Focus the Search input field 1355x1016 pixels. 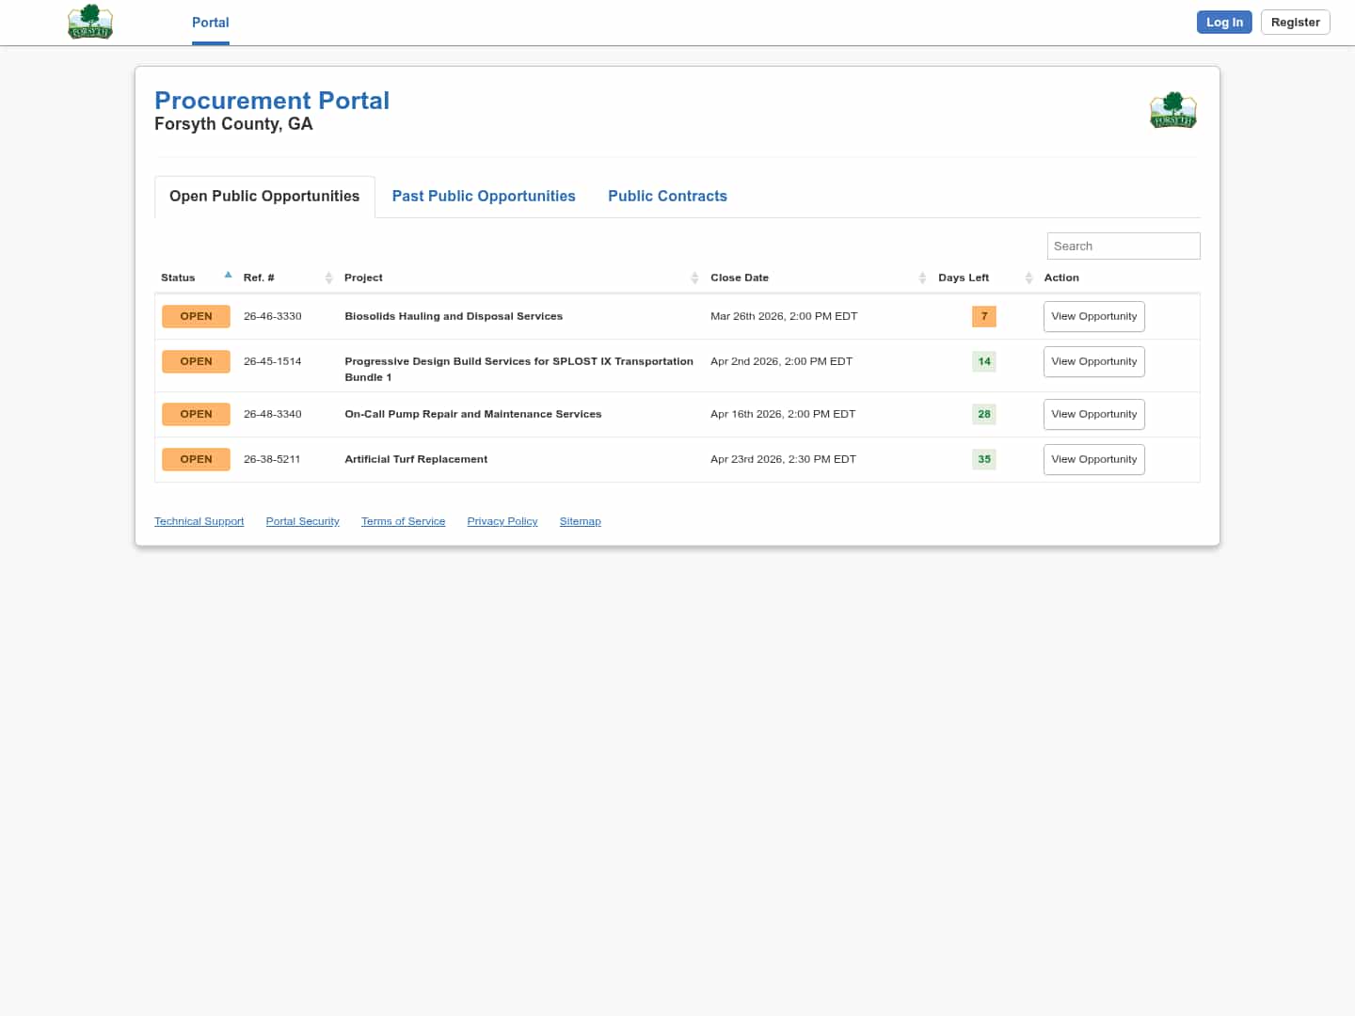pyautogui.click(x=1123, y=246)
